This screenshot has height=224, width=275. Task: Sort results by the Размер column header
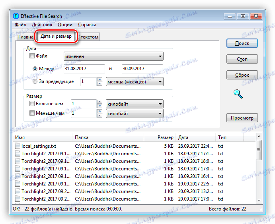pos(160,137)
